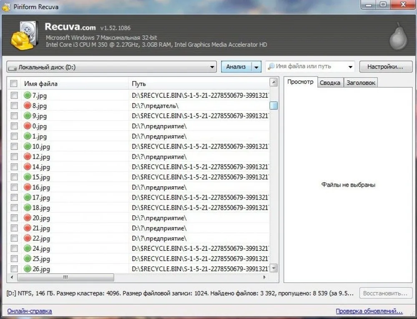Screen dimensions: 417x319
Task: Click the green status dot for 7.jpg
Action: 28,95
